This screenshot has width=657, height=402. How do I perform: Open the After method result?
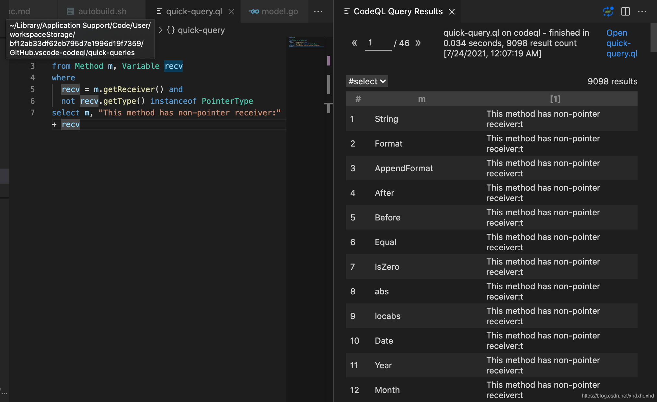pos(384,193)
